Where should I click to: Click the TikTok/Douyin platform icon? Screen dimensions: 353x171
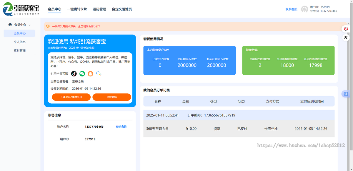coord(74,73)
